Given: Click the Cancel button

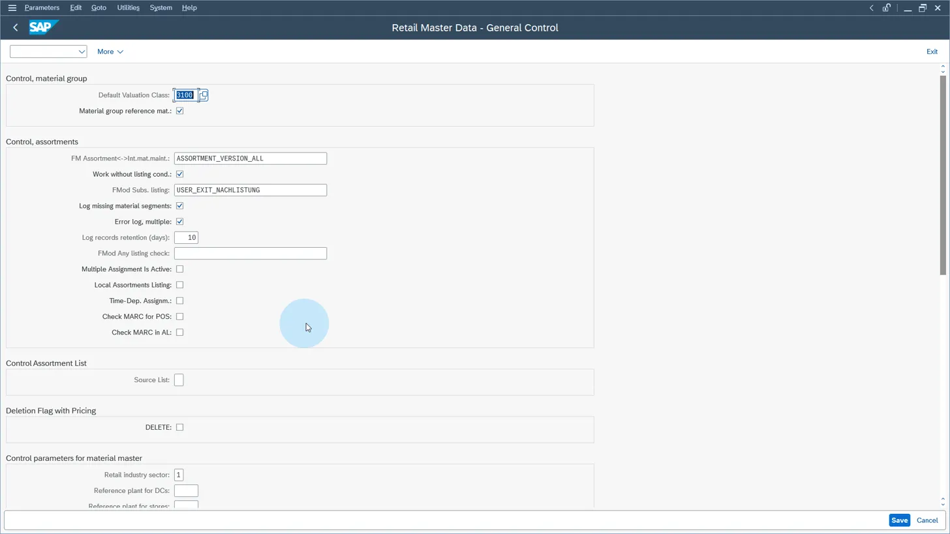Looking at the screenshot, I should (927, 520).
